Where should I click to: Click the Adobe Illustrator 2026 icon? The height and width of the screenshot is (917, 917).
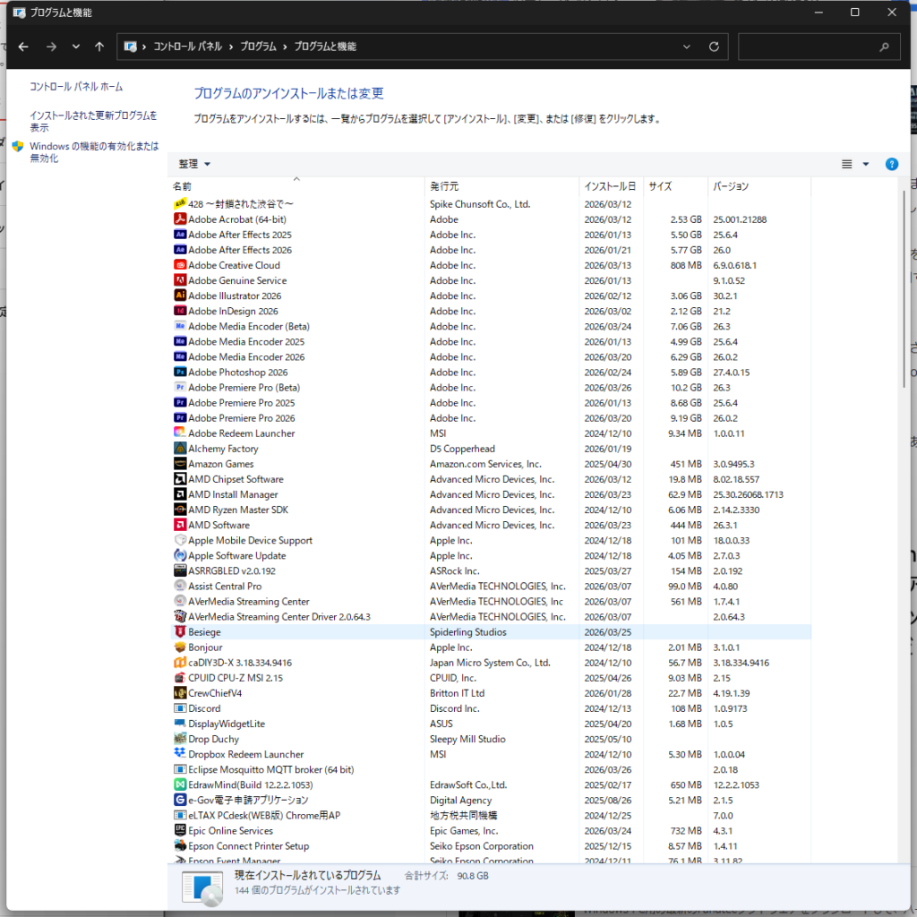coord(180,296)
